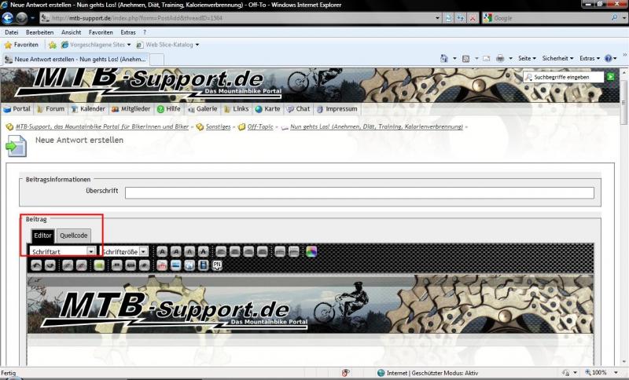Open the Schriftgröße size dropdown
This screenshot has width=629, height=380.
pyautogui.click(x=143, y=251)
